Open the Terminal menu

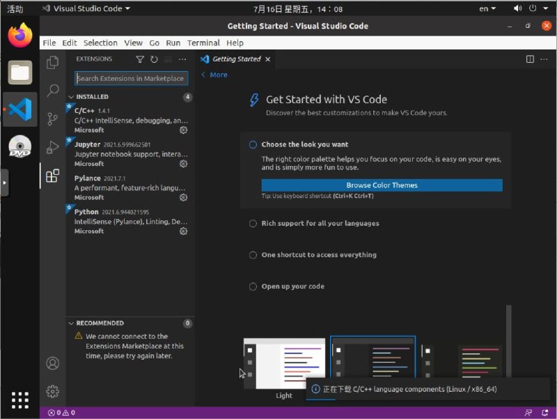pos(203,43)
